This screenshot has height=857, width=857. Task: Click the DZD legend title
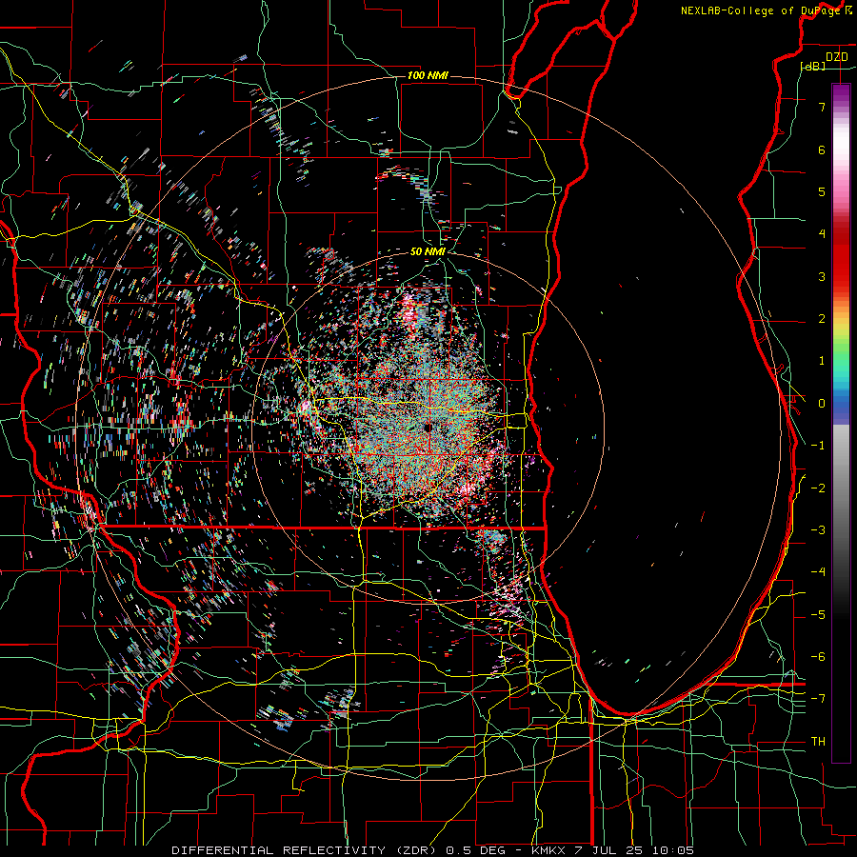coord(837,57)
